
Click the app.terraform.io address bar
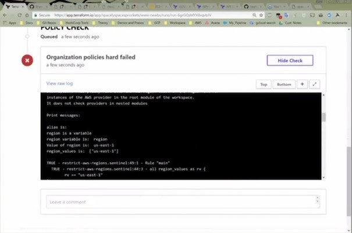pyautogui.click(x=144, y=15)
